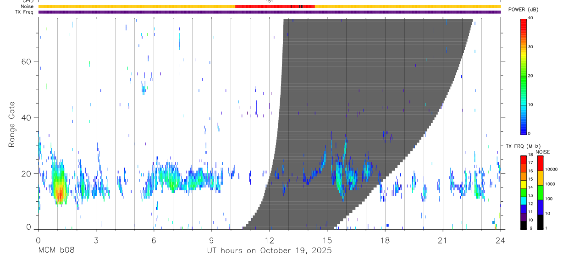The width and height of the screenshot is (563, 260).
Task: Click the '21' UT hour tick label
Action: pyautogui.click(x=443, y=240)
